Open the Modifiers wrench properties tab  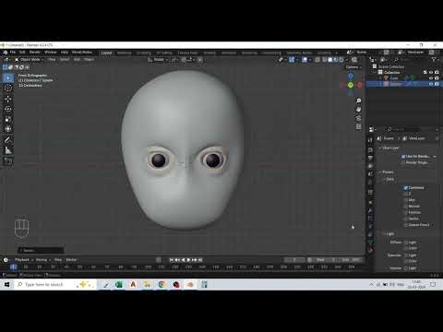click(370, 210)
